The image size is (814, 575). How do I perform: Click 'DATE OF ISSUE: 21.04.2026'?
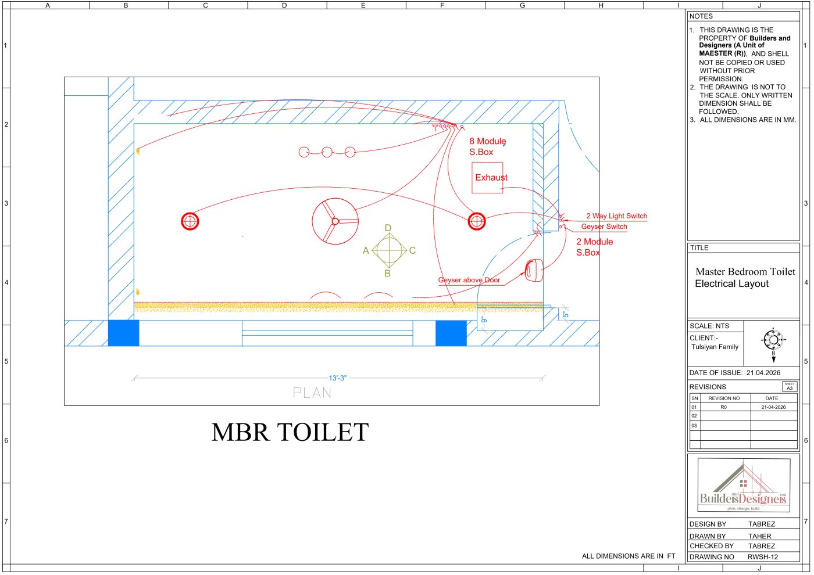[735, 373]
